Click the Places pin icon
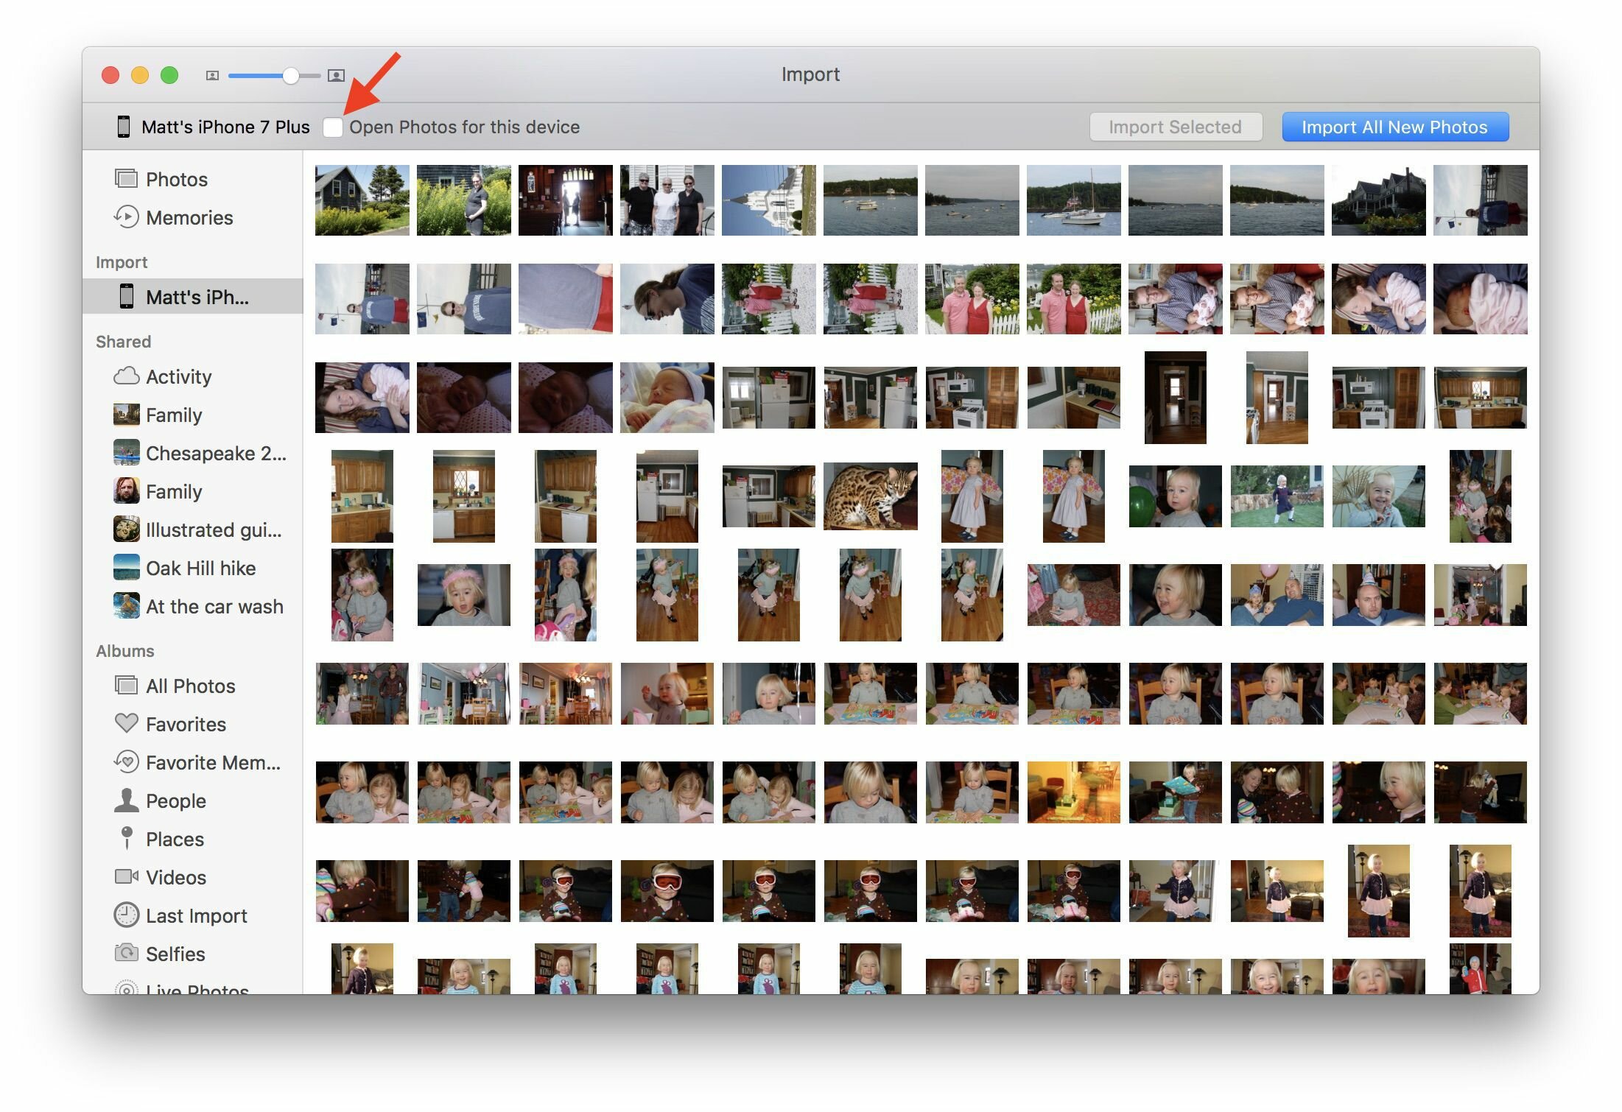The height and width of the screenshot is (1112, 1622). (x=126, y=838)
